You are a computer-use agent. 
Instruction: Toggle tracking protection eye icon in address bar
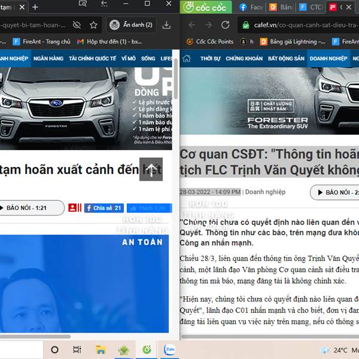pos(77,25)
